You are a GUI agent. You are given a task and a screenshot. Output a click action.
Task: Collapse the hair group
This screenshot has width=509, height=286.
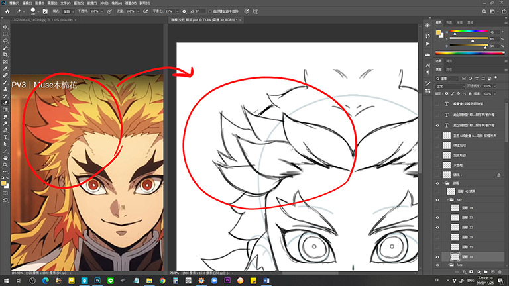tap(447, 200)
